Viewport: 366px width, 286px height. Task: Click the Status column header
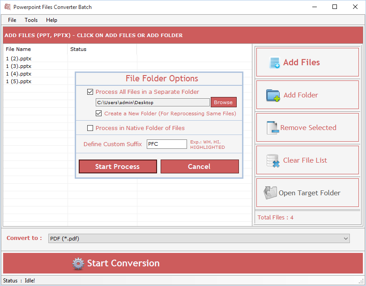(102, 49)
